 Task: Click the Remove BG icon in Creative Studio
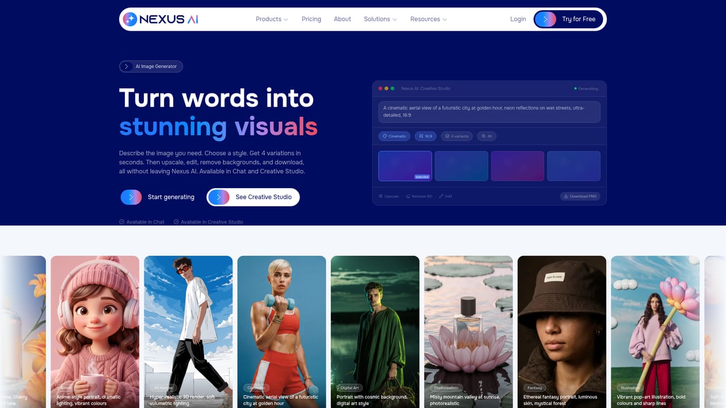pyautogui.click(x=408, y=196)
